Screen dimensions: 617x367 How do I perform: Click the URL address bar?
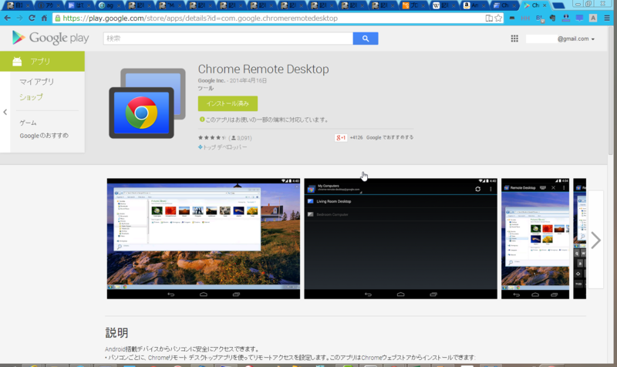tap(271, 18)
